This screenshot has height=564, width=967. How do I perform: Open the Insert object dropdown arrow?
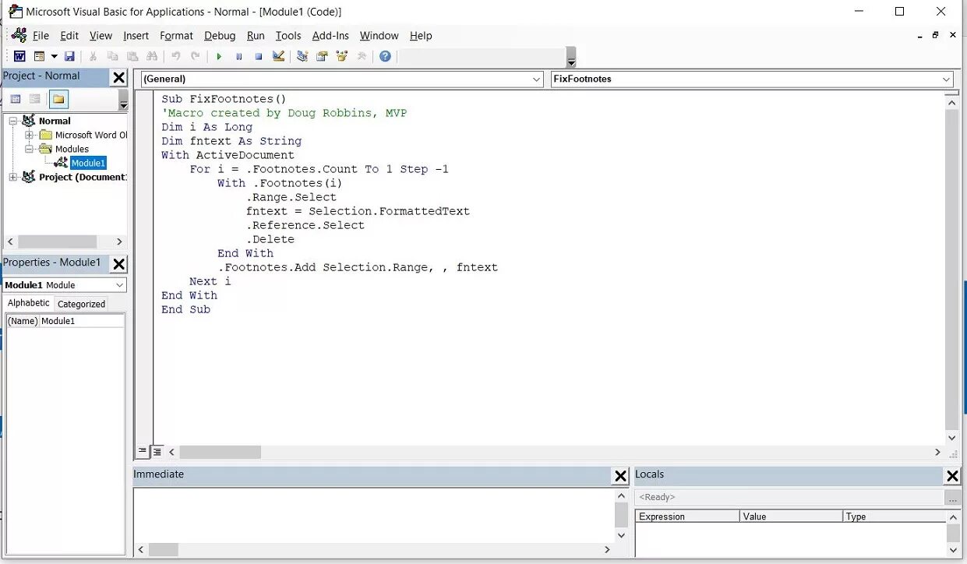(54, 56)
